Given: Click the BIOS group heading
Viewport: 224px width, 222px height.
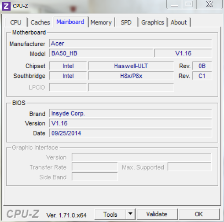Looking at the screenshot, I should (x=19, y=103).
